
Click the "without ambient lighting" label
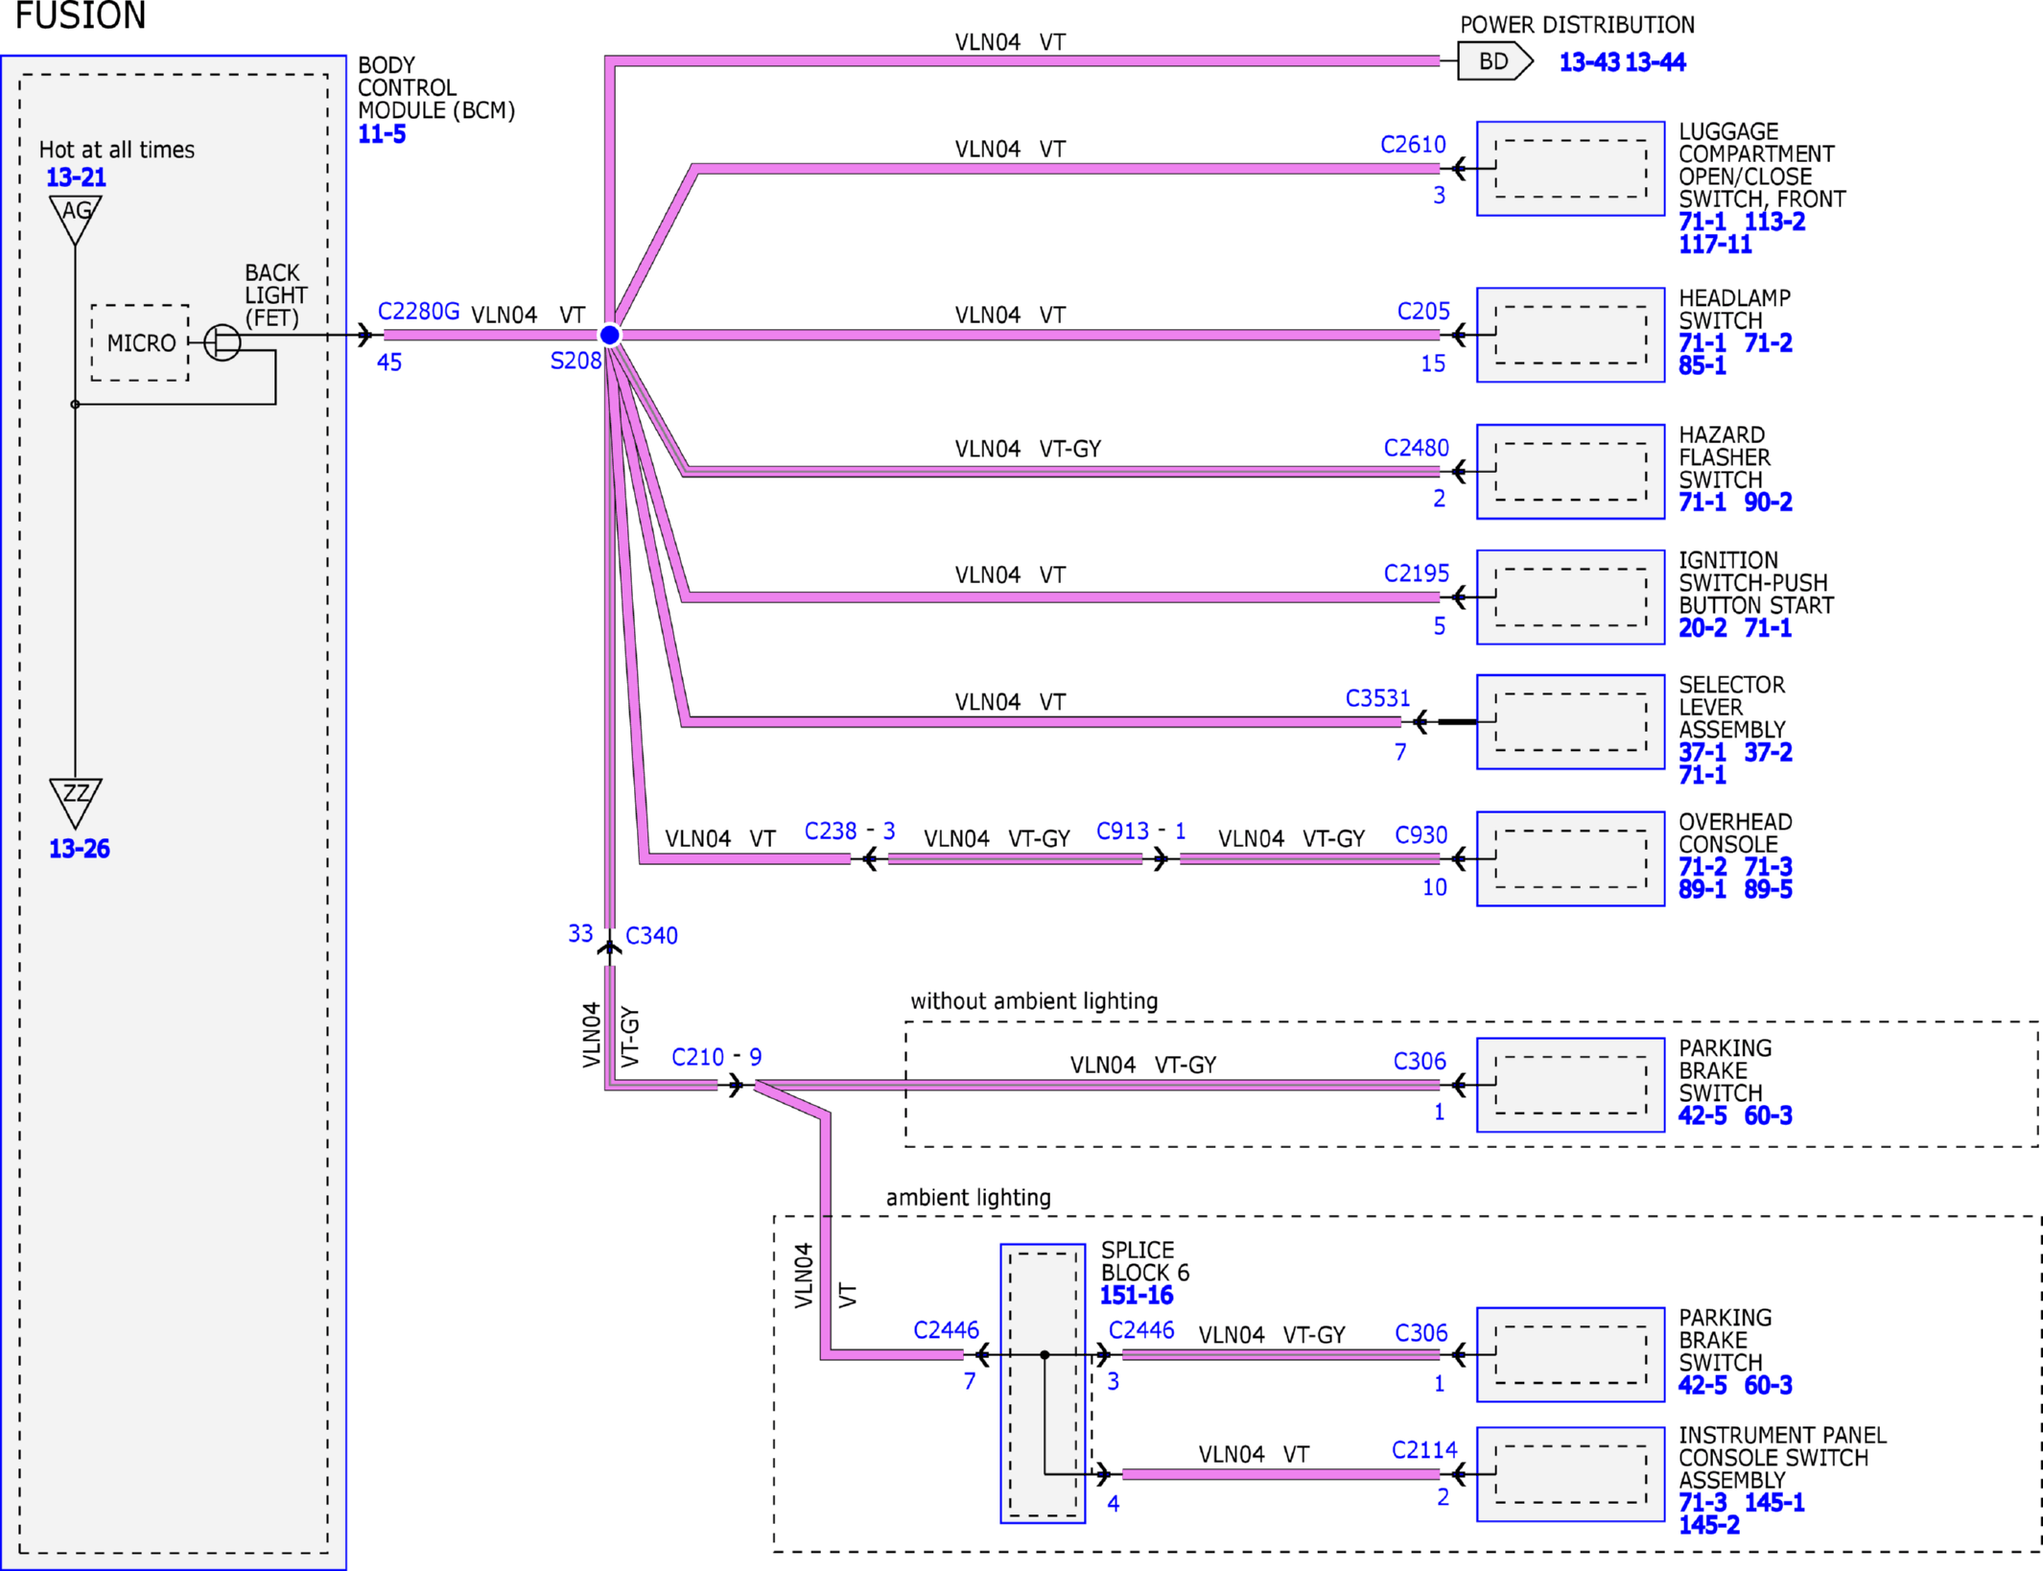tap(1034, 1001)
